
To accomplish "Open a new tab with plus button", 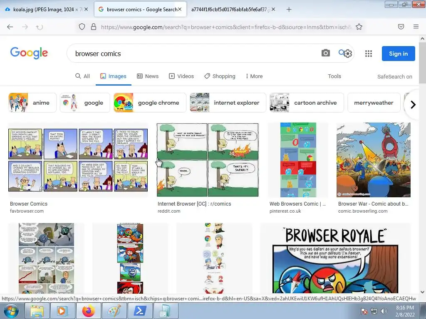I will click(x=289, y=10).
